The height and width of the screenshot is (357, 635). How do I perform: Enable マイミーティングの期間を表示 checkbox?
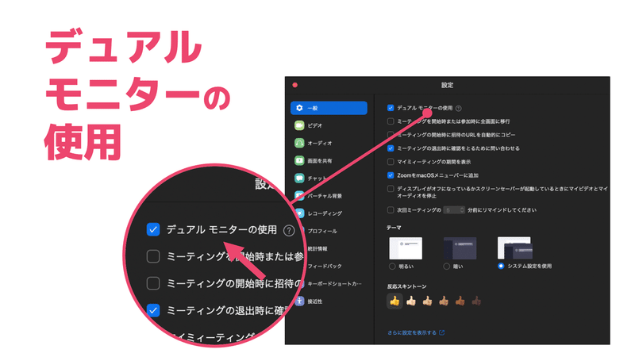pos(391,162)
